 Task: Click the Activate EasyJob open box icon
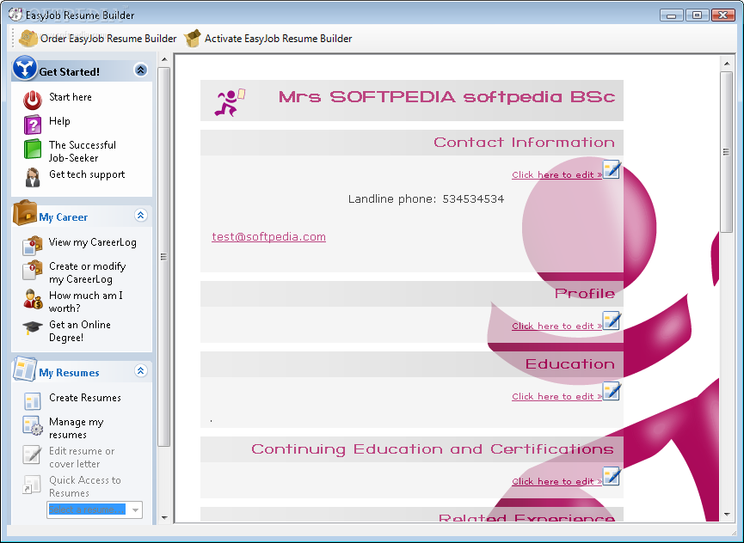tap(192, 39)
